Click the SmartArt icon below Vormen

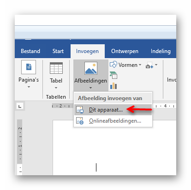click(x=113, y=75)
